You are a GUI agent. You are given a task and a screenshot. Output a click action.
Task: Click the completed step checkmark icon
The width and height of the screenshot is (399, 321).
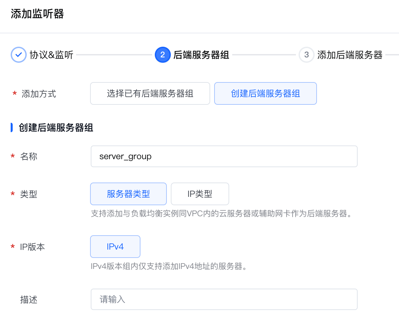coord(19,55)
